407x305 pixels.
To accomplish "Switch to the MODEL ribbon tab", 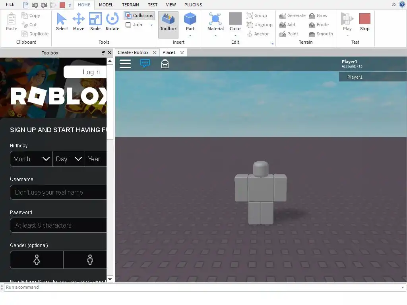I will (x=106, y=5).
